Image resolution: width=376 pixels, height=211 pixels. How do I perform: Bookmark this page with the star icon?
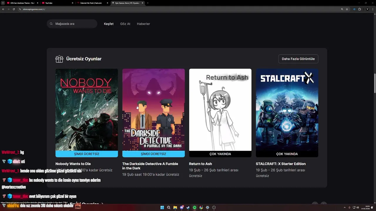(x=347, y=9)
